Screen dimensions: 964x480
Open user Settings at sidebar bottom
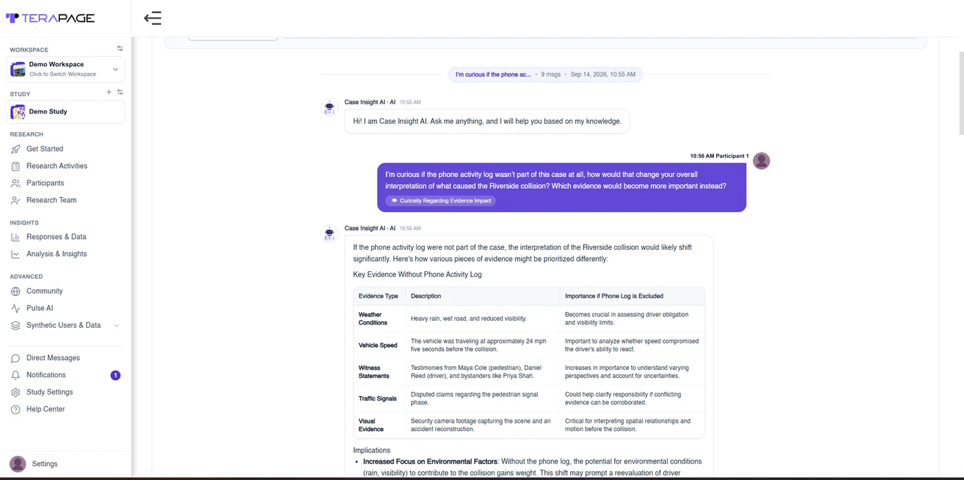[x=45, y=464]
